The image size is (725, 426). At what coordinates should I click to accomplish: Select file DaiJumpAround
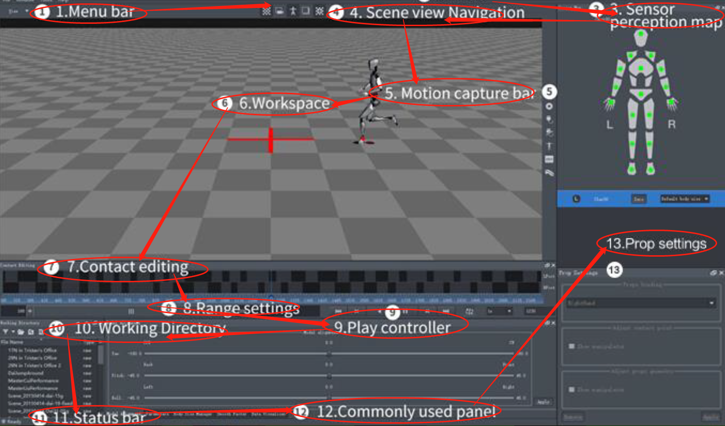coord(26,373)
